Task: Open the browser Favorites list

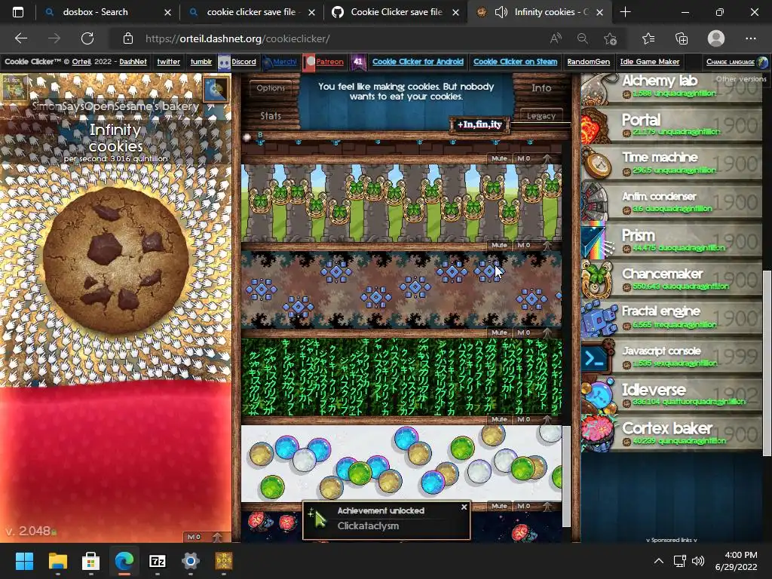Action: click(648, 38)
